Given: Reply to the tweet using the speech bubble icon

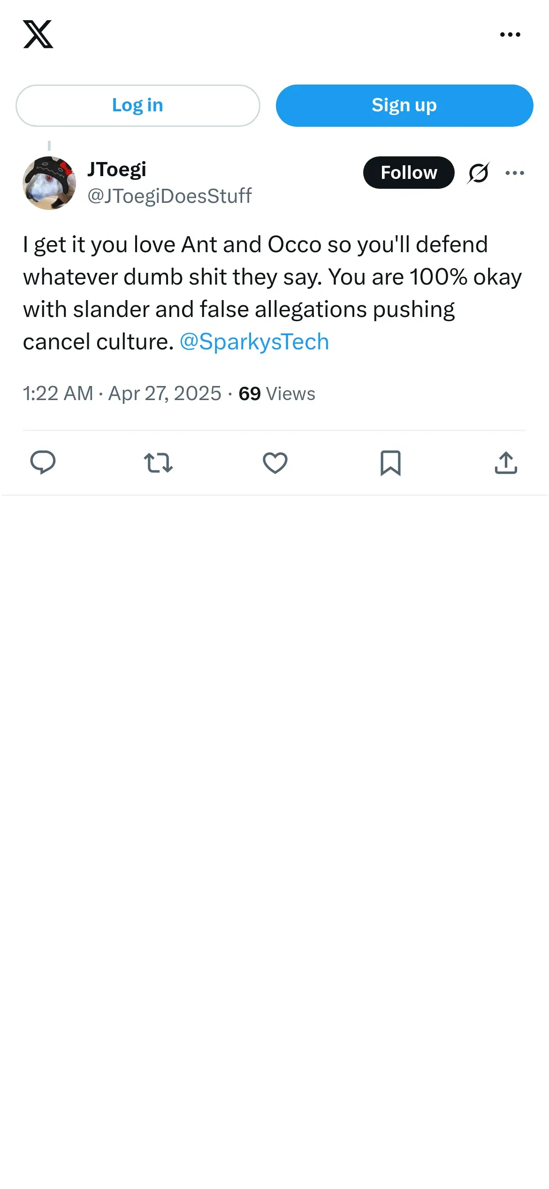Looking at the screenshot, I should tap(43, 463).
